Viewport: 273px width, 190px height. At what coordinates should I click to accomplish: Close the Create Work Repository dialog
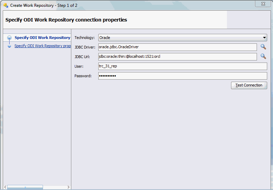263,4
